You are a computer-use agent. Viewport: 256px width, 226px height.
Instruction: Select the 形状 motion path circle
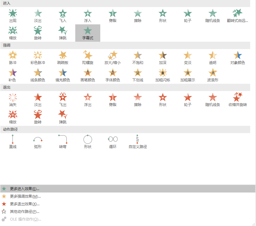[x=88, y=142]
